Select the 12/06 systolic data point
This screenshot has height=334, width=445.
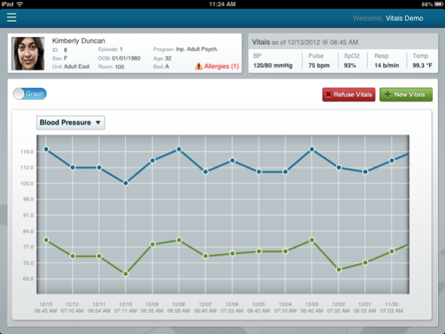(x=232, y=161)
